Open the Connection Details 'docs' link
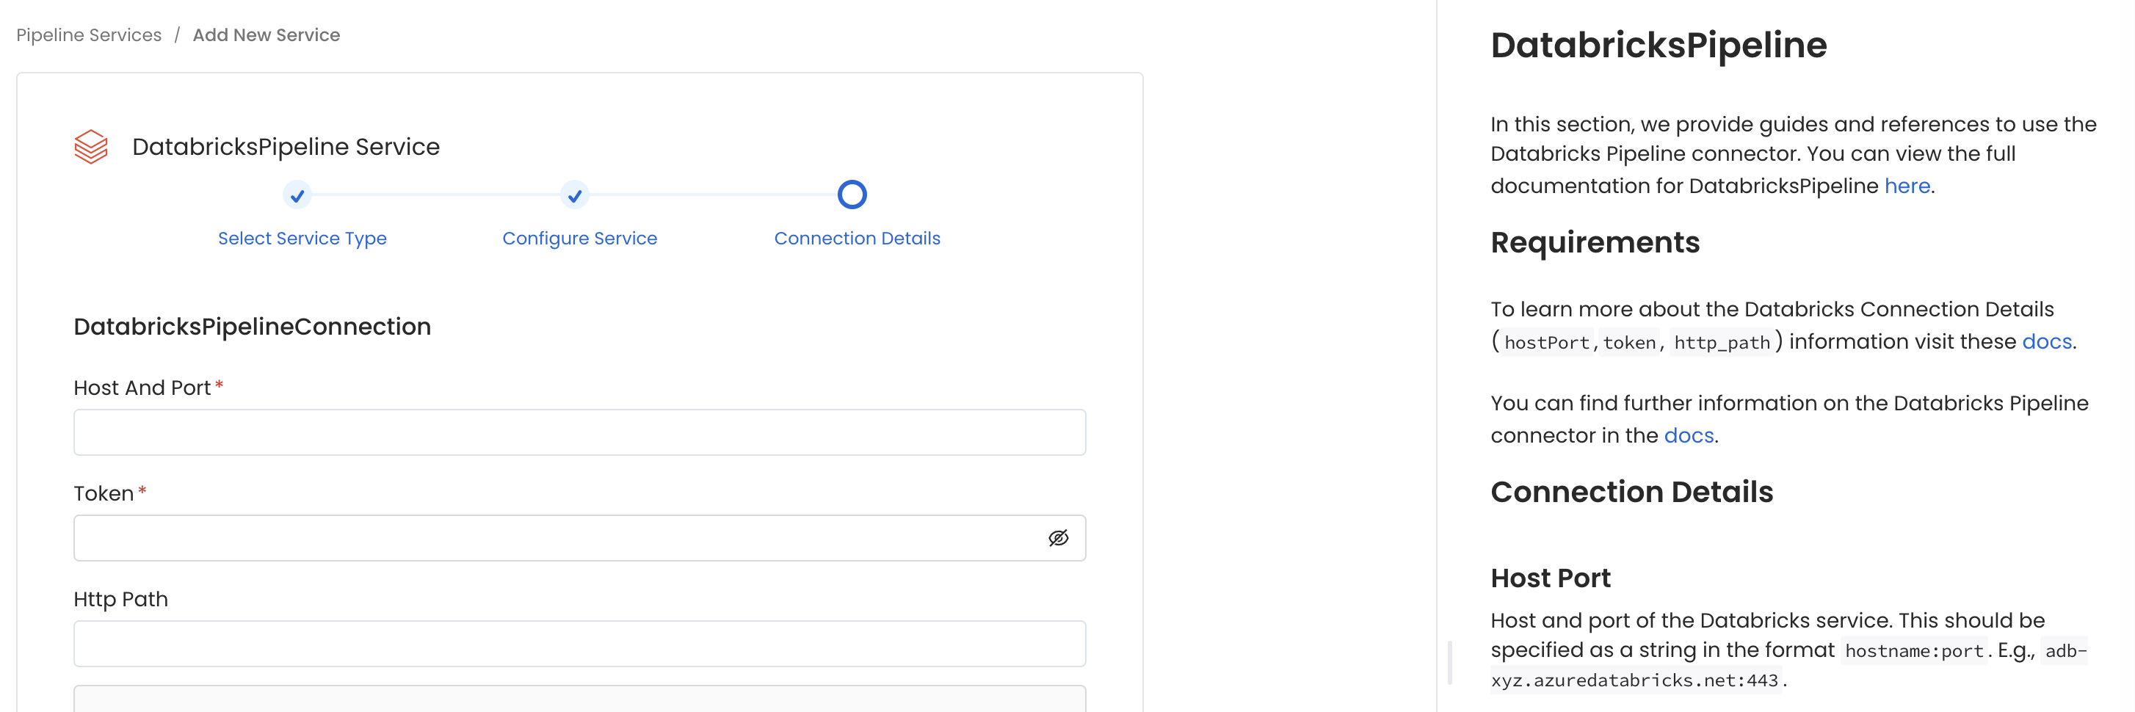2135x712 pixels. (x=2045, y=341)
